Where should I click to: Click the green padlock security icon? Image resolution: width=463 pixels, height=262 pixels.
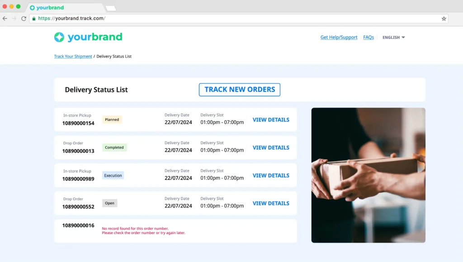click(33, 18)
